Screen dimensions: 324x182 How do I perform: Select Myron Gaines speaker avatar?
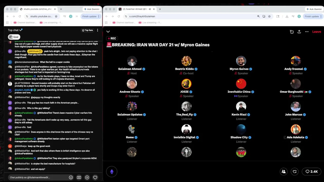coord(241,61)
